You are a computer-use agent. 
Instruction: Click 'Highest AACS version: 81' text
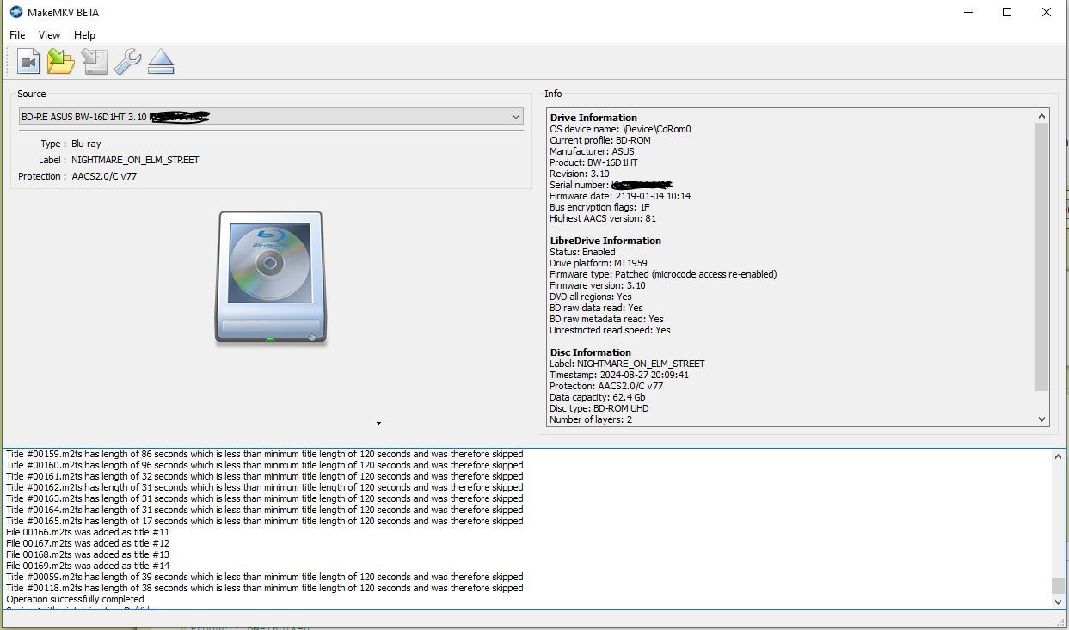603,218
